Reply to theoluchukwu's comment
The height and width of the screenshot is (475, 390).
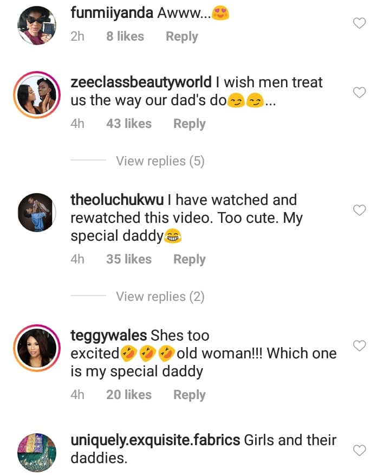tap(189, 259)
